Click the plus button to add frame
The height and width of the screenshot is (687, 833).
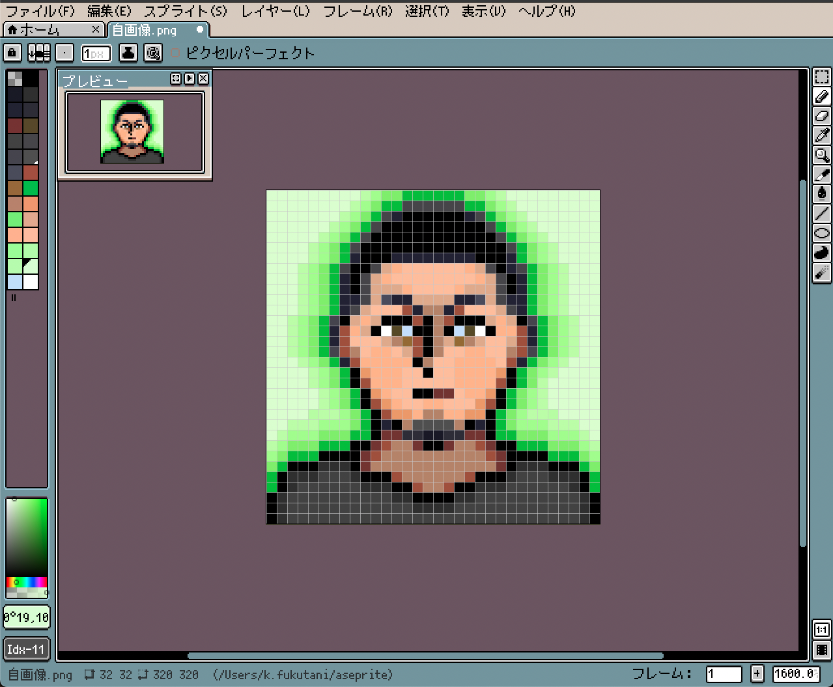click(x=757, y=674)
